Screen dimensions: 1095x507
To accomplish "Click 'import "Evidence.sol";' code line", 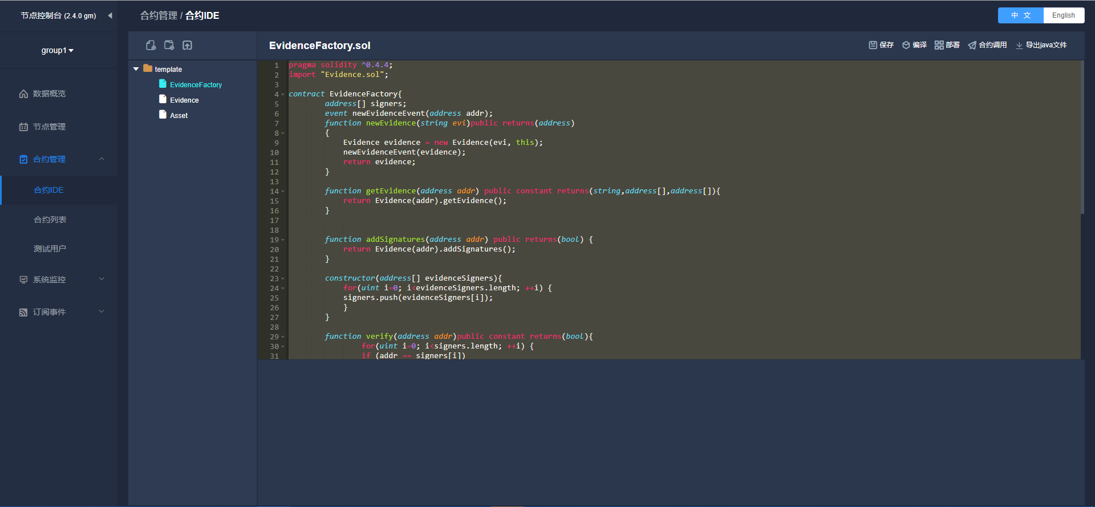I will pos(338,75).
